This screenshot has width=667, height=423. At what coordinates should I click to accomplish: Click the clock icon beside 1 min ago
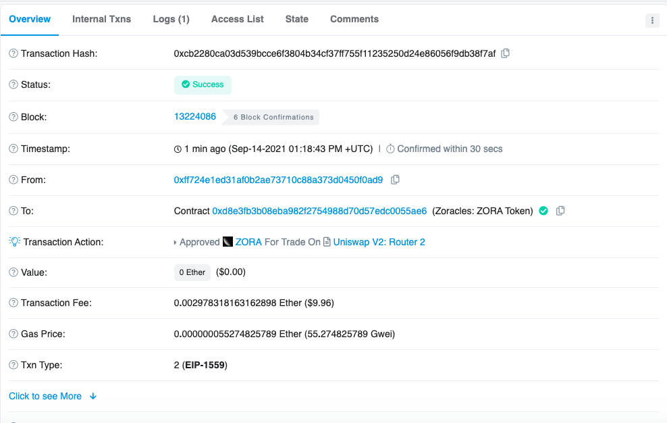click(x=178, y=149)
